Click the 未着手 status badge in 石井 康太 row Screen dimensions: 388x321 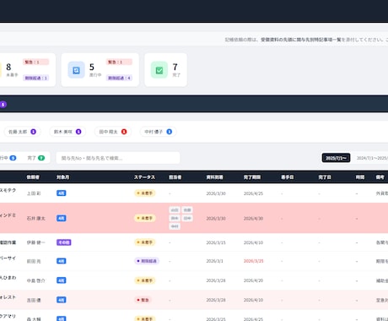pos(145,218)
